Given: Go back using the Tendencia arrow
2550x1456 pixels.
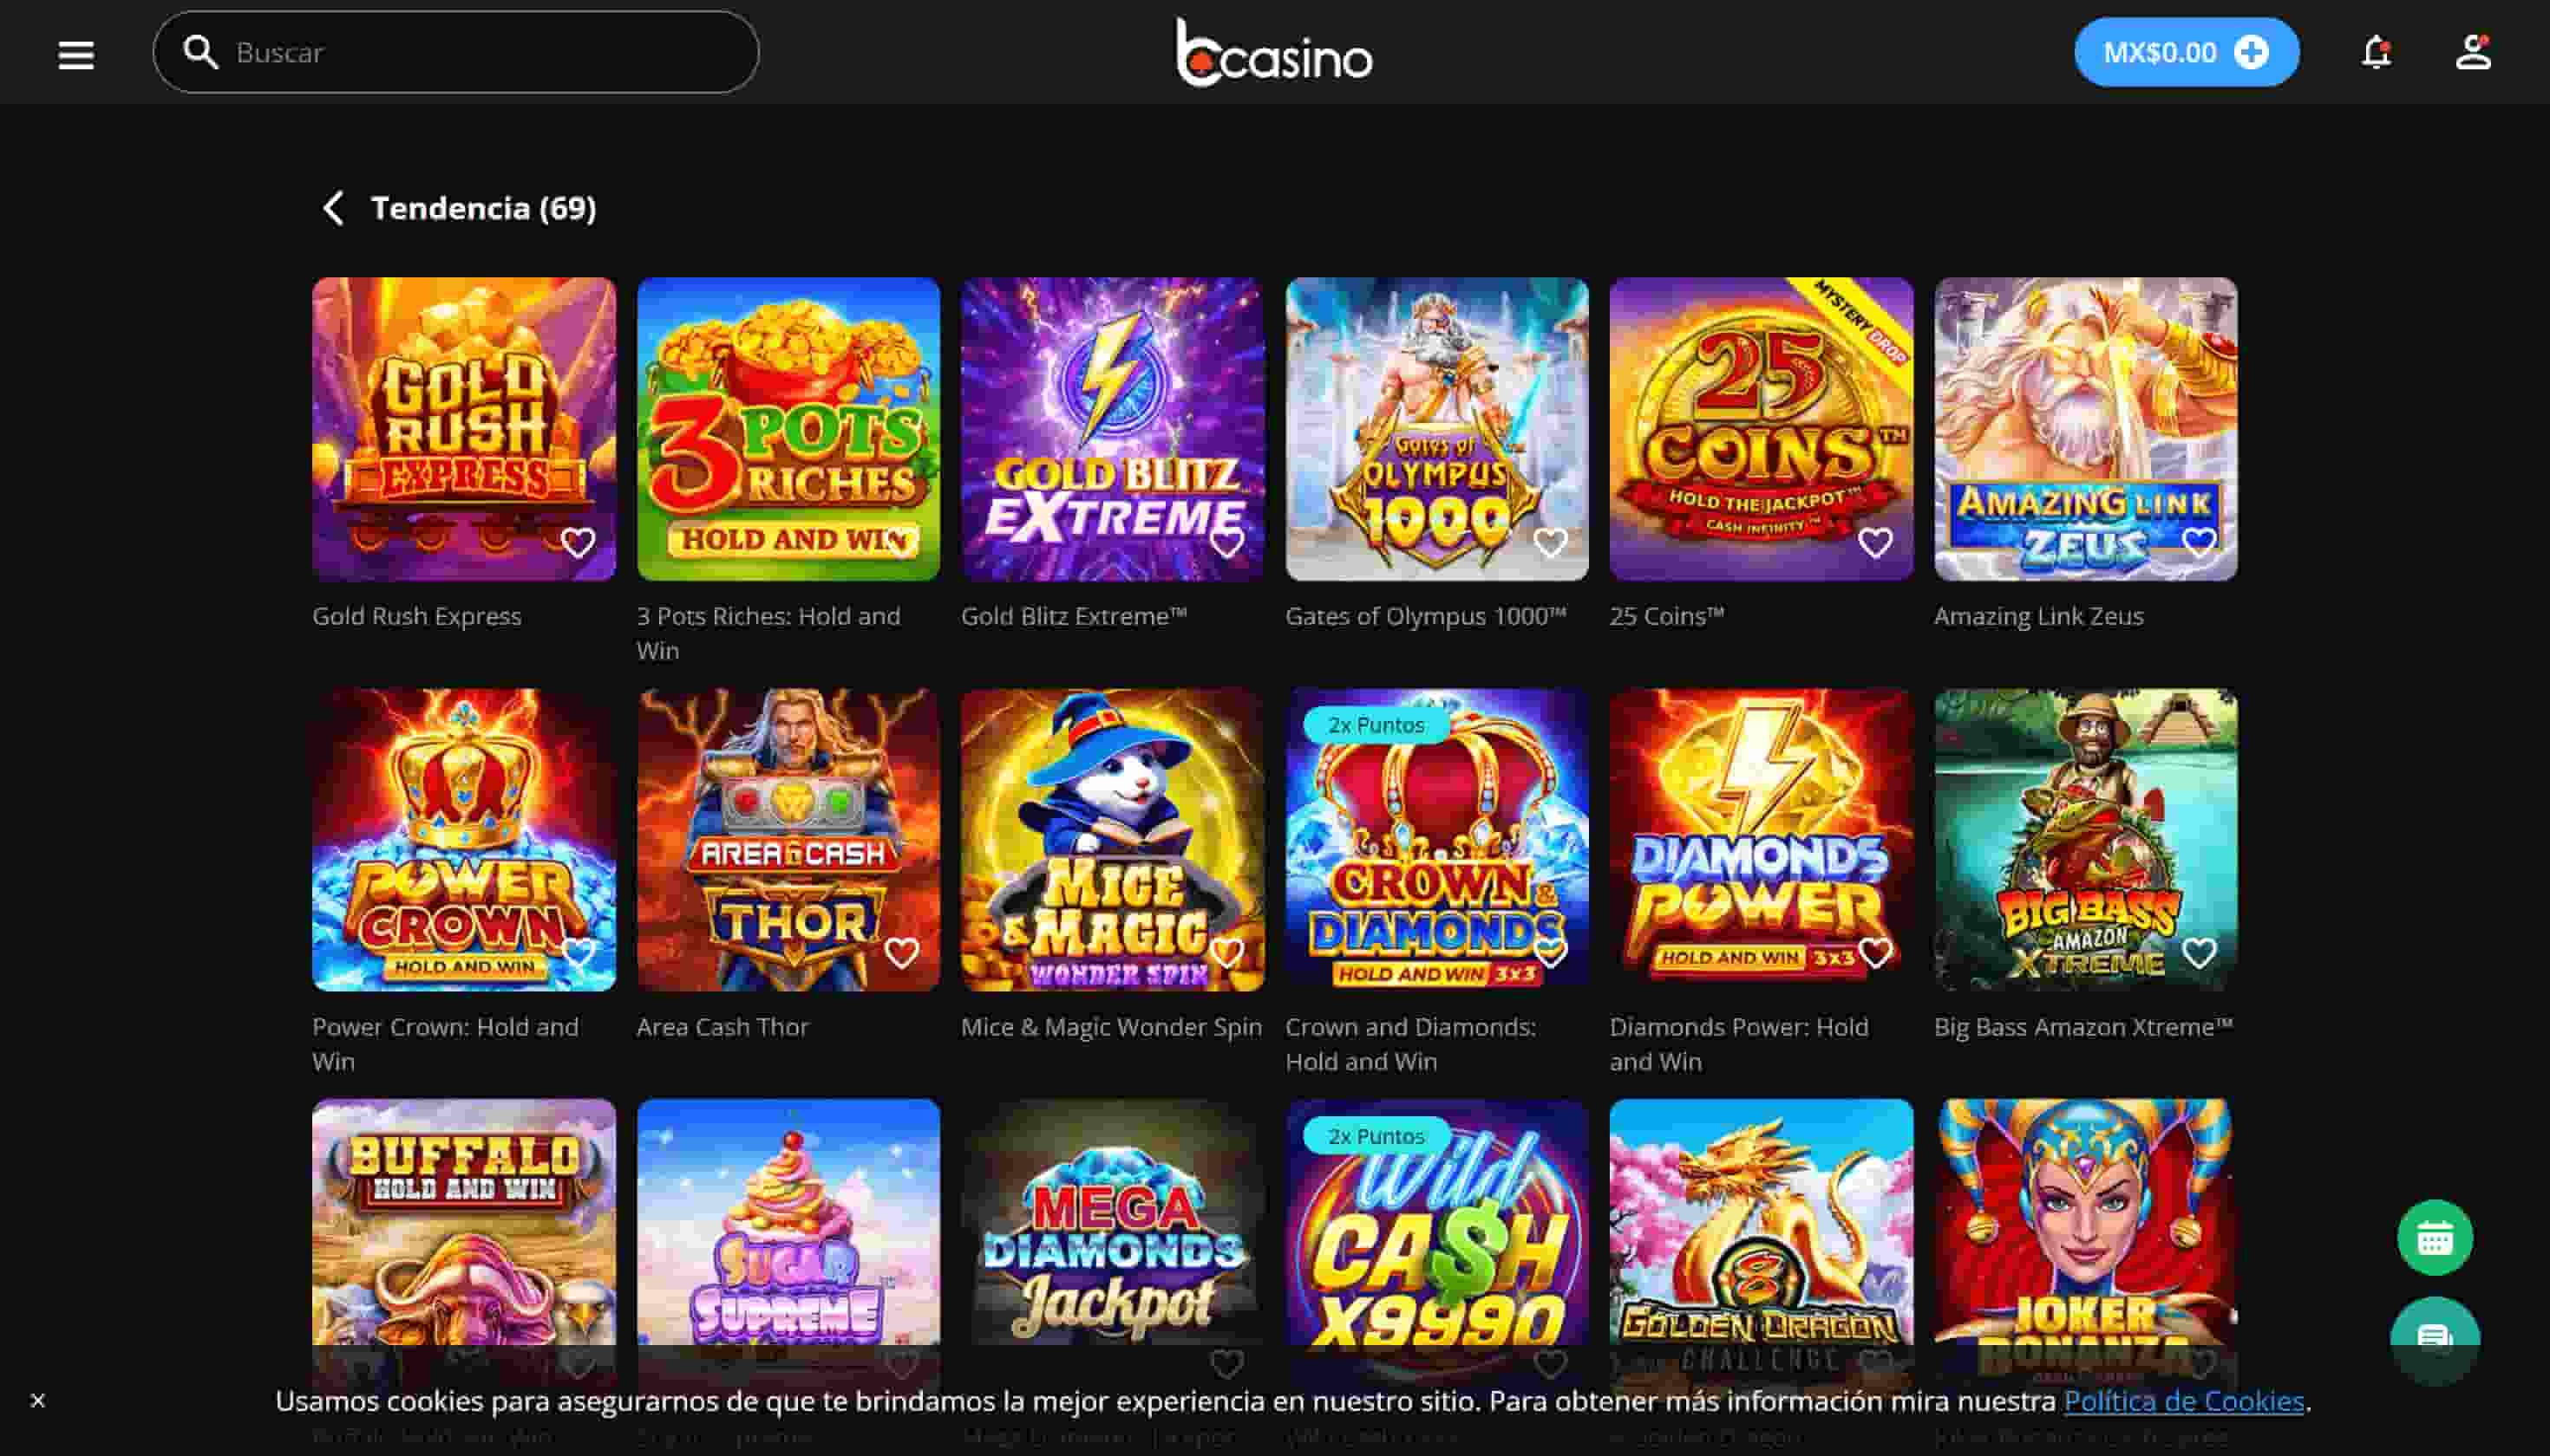Looking at the screenshot, I should tap(333, 208).
